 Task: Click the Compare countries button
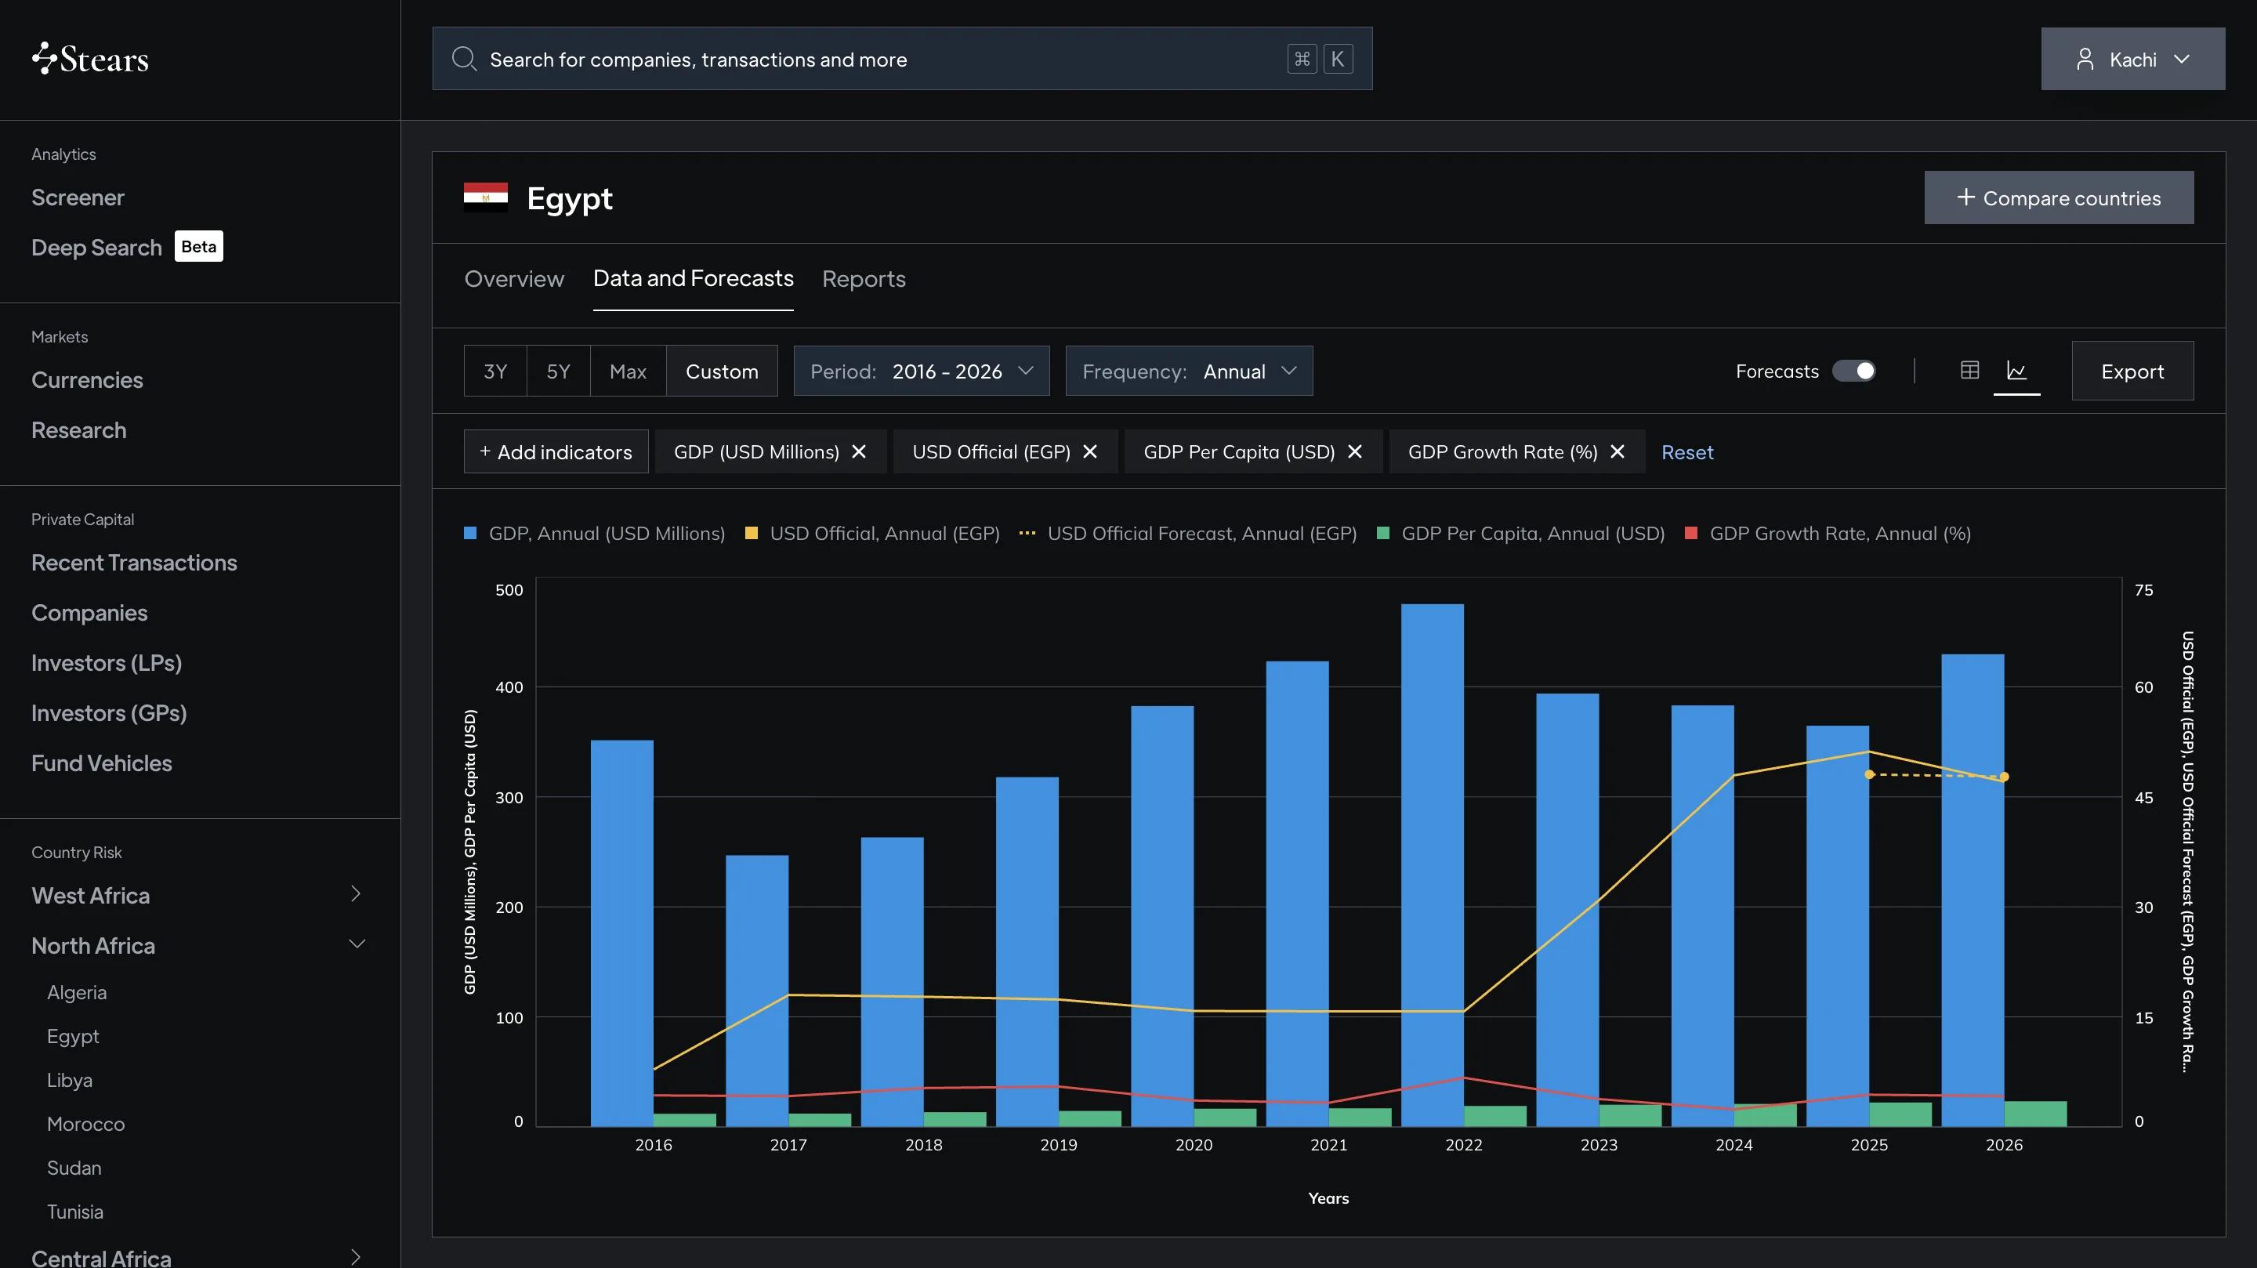(2059, 197)
